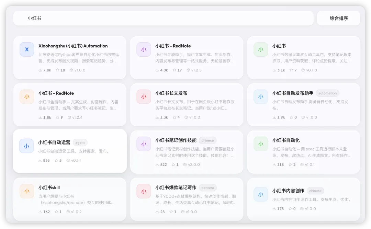Click the download count 162
The image size is (371, 229).
[47, 212]
